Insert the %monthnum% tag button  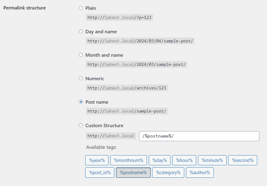129,160
